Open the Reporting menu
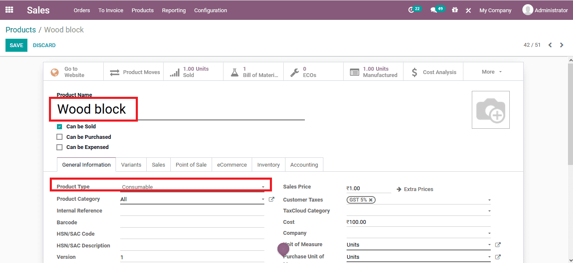This screenshot has width=573, height=263. point(174,10)
